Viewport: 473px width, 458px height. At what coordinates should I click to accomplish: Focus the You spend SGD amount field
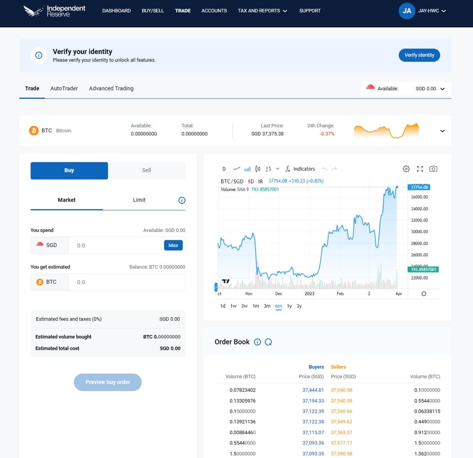(116, 245)
